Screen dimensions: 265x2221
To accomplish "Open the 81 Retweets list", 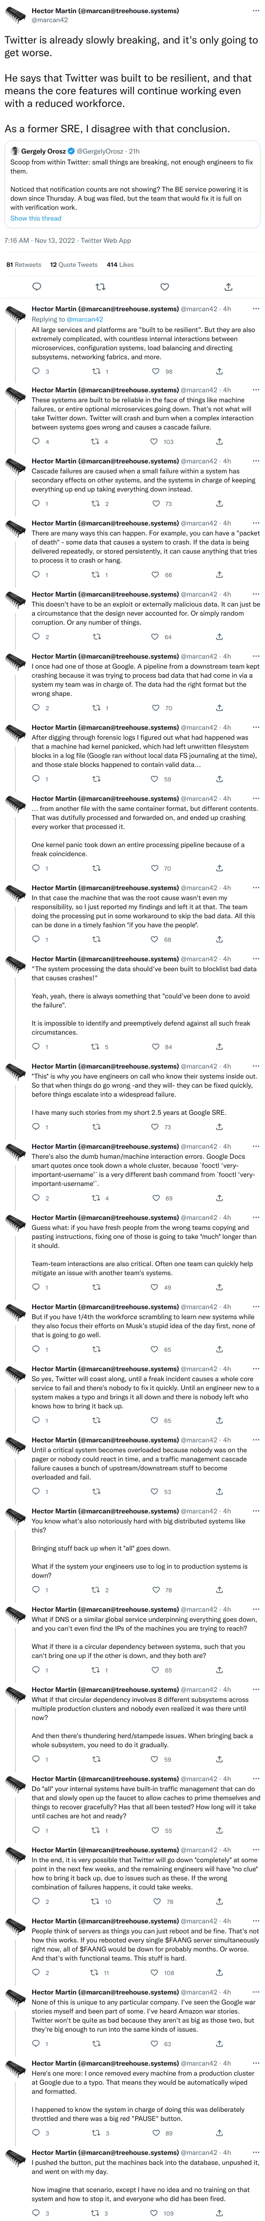I will coord(23,265).
